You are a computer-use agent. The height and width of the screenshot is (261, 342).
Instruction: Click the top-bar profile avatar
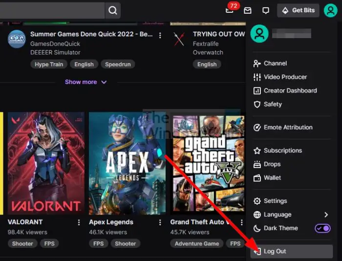pos(330,10)
